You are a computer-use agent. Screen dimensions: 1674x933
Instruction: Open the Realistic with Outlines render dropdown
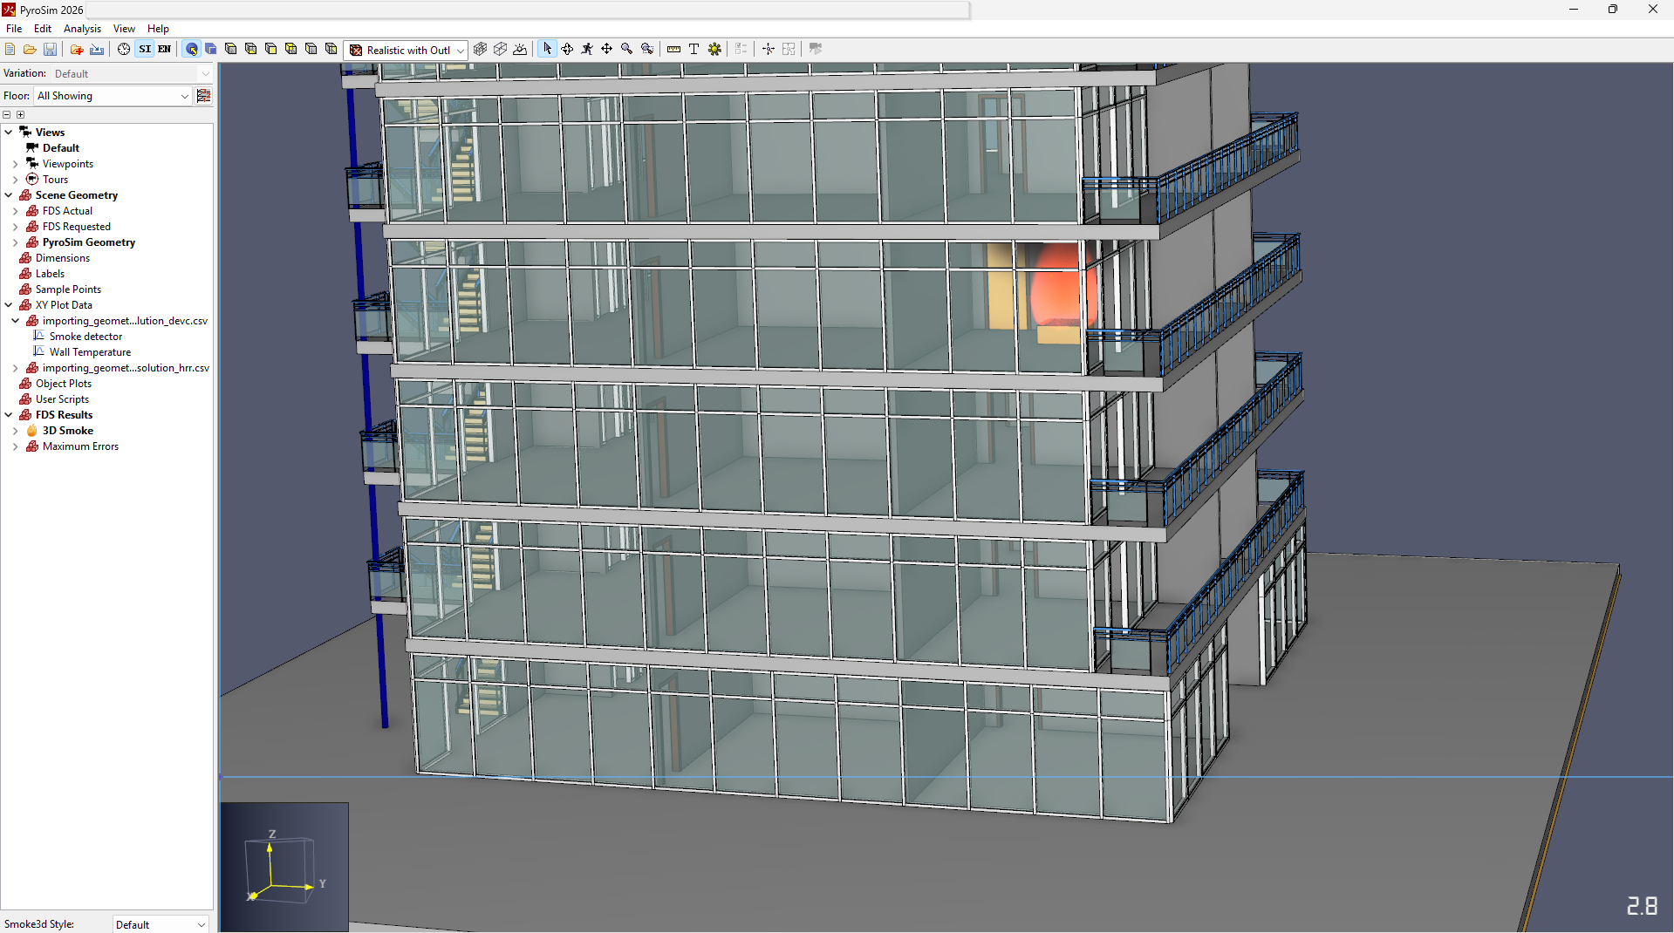(407, 50)
